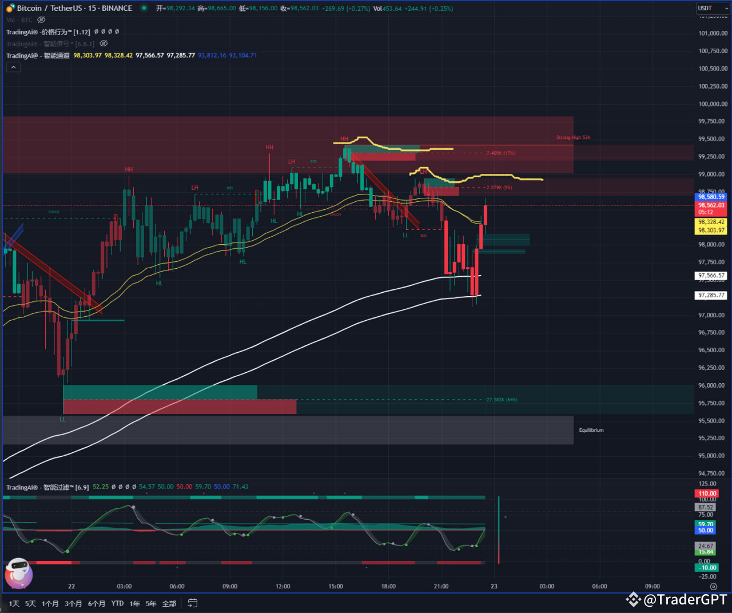The image size is (732, 613).
Task: Click a ∅ icon on the 智能过滤 indicator row
Action: (113, 487)
